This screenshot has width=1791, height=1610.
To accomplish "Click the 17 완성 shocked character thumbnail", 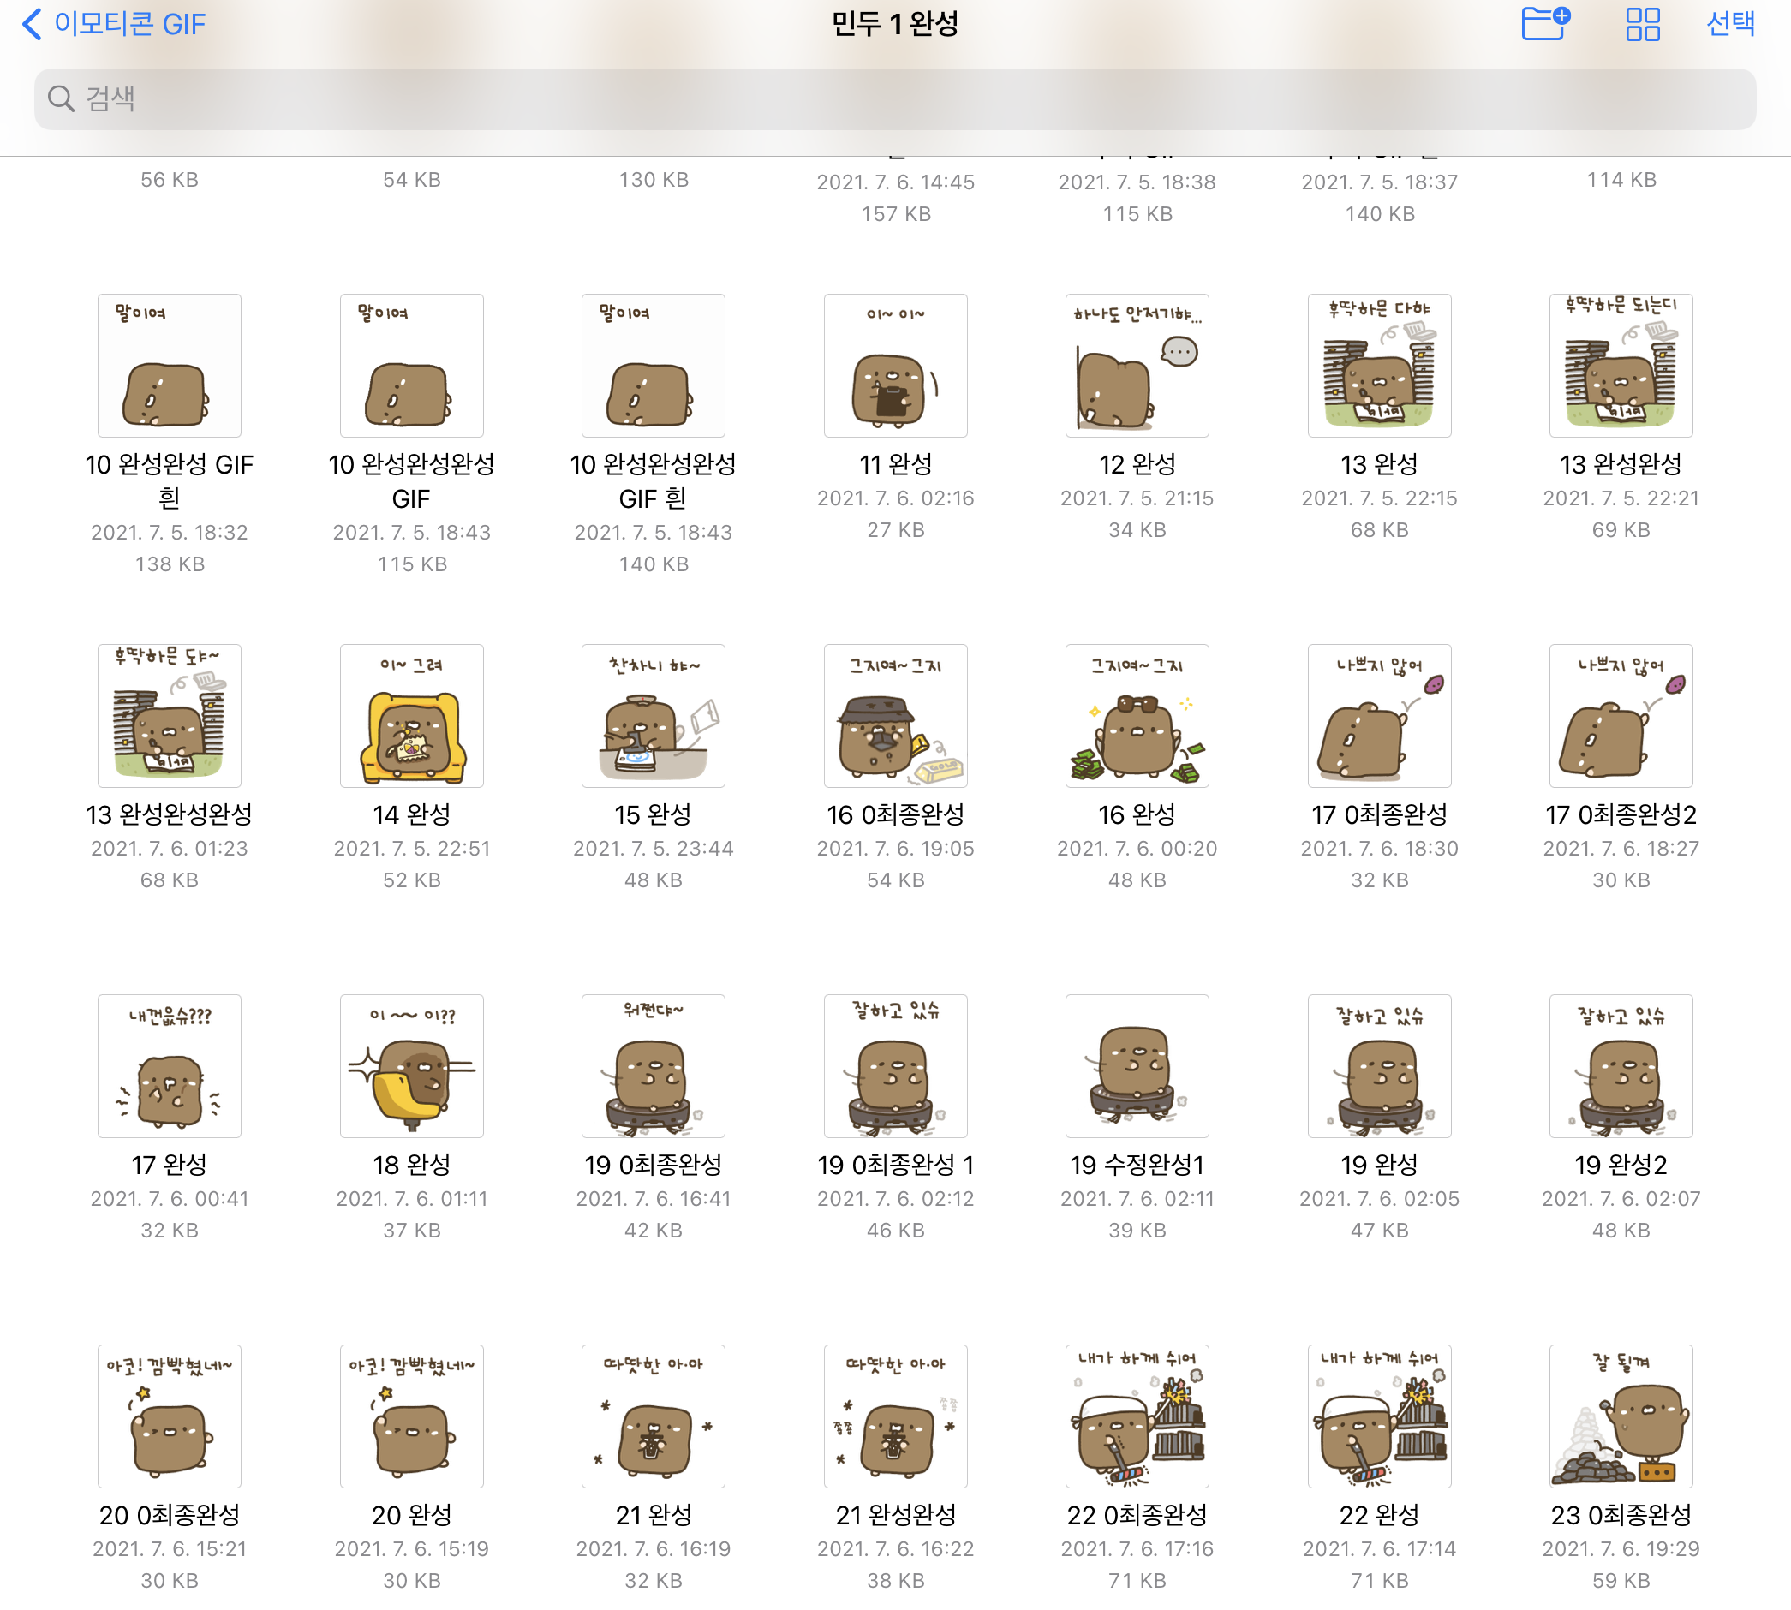I will coord(169,1066).
